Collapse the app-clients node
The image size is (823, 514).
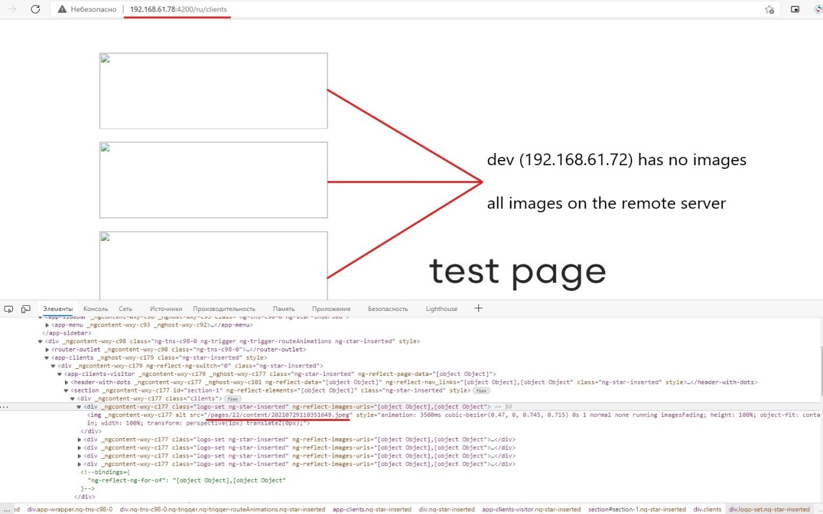pyautogui.click(x=47, y=358)
